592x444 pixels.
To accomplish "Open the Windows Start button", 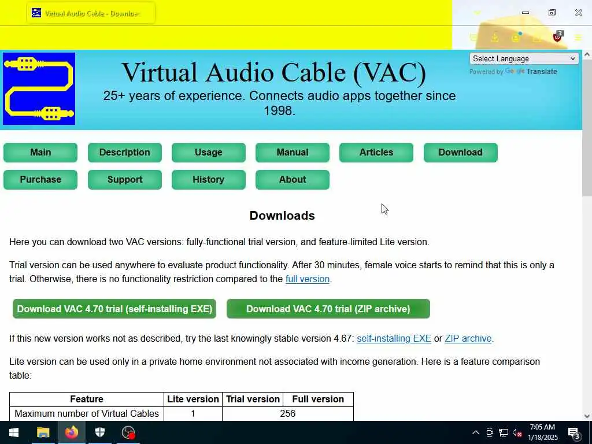I will tap(14, 432).
